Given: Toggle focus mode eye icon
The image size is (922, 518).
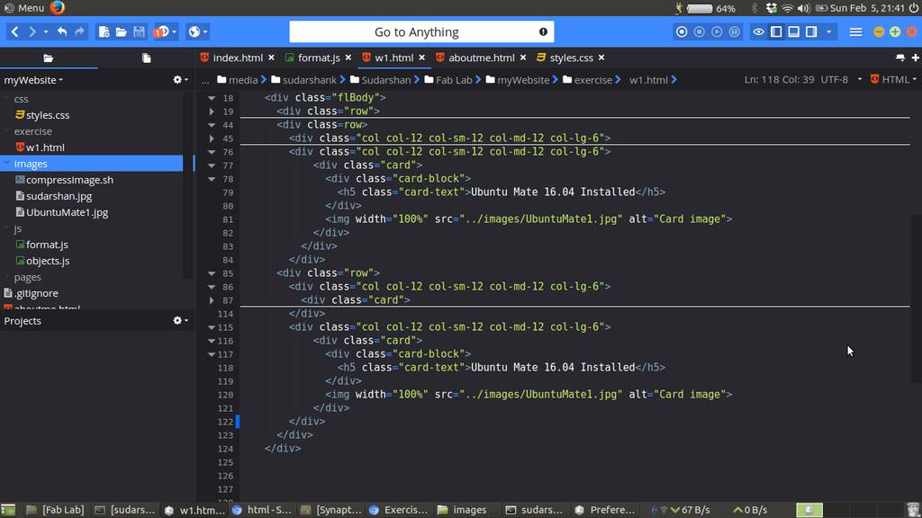Looking at the screenshot, I should [x=758, y=31].
